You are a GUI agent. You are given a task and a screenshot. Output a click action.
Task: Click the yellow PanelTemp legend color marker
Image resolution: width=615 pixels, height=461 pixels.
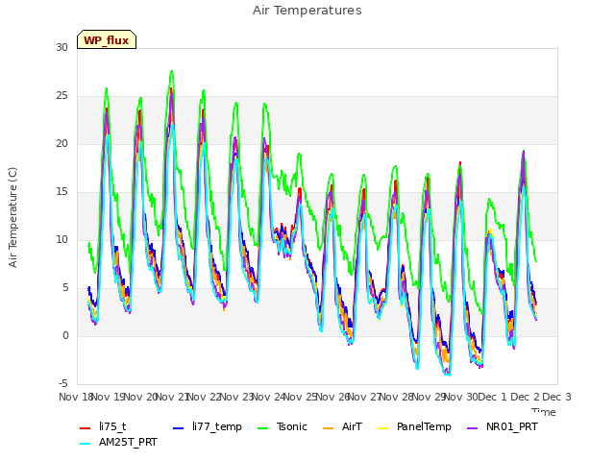[382, 428]
